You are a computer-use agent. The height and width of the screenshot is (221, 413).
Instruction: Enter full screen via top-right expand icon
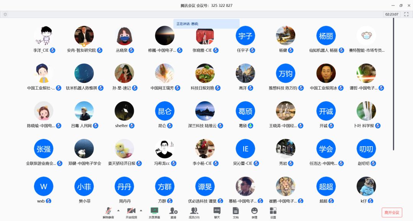tap(406, 14)
